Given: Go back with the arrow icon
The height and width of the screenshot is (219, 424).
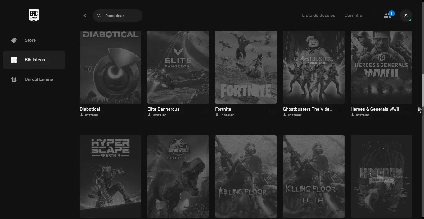Looking at the screenshot, I should [85, 16].
